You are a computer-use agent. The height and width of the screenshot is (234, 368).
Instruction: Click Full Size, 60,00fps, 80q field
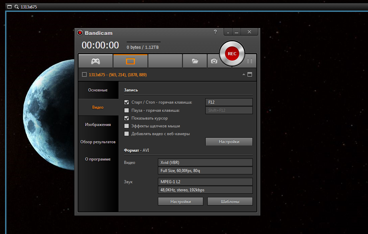(x=205, y=171)
